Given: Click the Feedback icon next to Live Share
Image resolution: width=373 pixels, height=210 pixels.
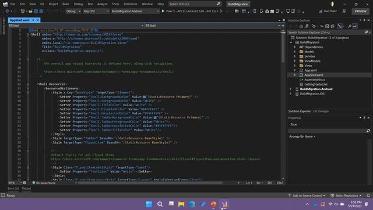Looking at the screenshot, I should pyautogui.click(x=344, y=11).
